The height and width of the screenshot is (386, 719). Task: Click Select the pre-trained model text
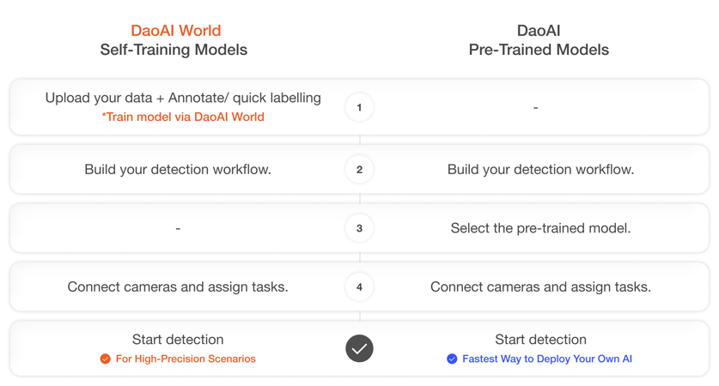pos(540,228)
